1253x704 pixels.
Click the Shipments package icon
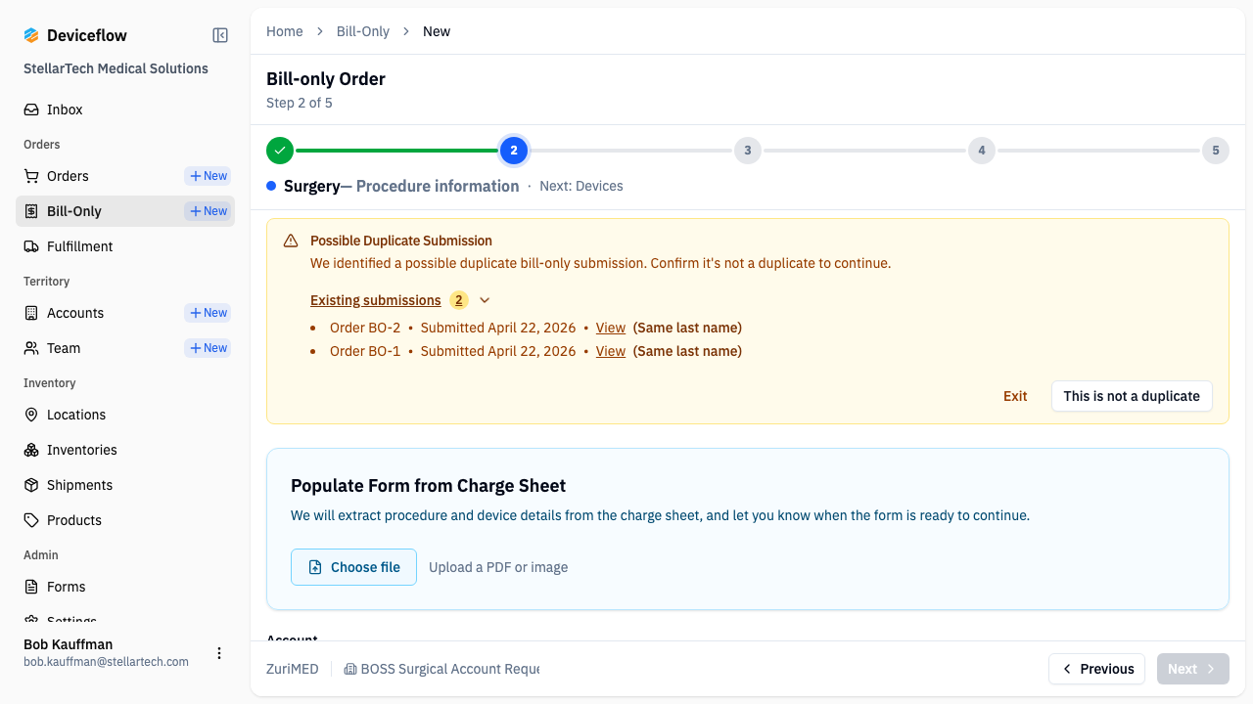point(31,485)
